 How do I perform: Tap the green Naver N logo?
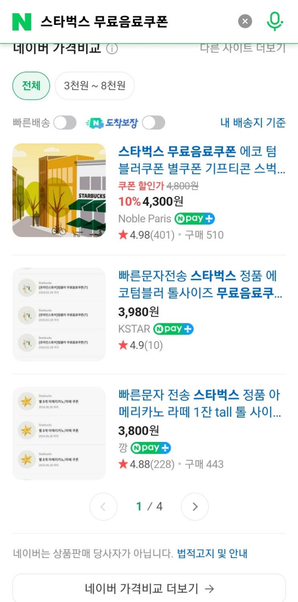click(22, 21)
